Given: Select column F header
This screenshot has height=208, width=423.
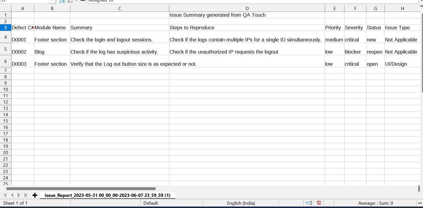Looking at the screenshot, I should coord(355,9).
